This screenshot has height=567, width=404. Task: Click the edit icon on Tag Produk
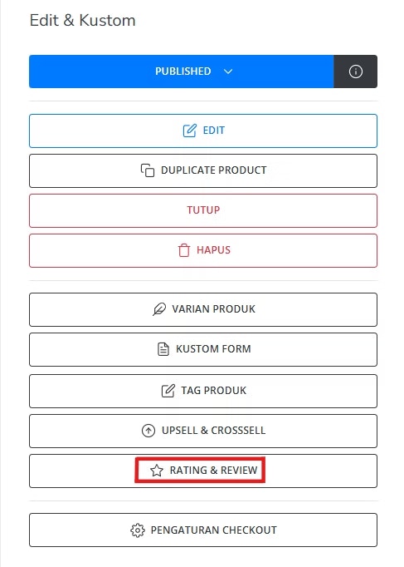(x=168, y=391)
